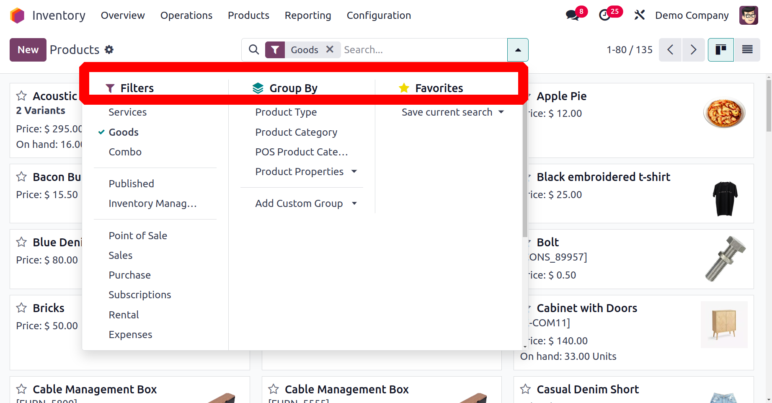Group by Product Category
Image resolution: width=772 pixels, height=403 pixels.
click(x=296, y=132)
